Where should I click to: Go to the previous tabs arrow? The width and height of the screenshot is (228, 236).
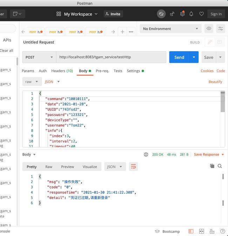(23, 32)
